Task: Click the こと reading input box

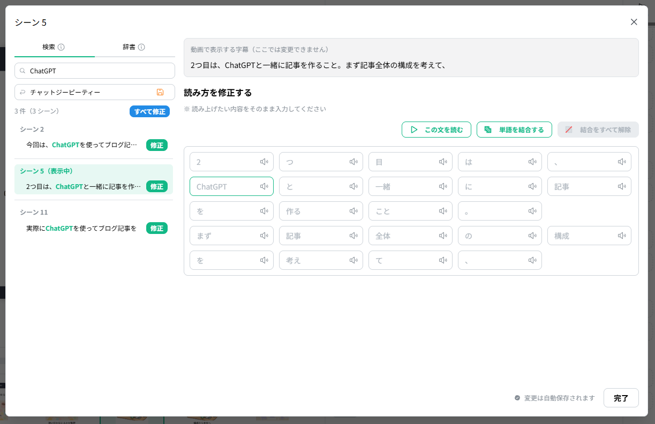Action: pyautogui.click(x=410, y=211)
